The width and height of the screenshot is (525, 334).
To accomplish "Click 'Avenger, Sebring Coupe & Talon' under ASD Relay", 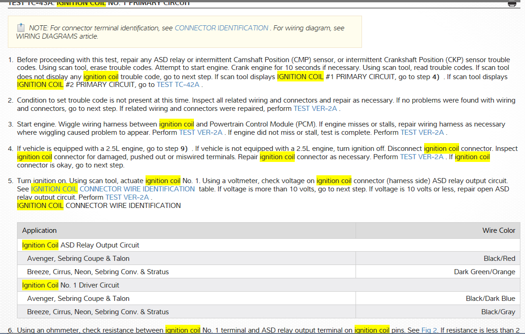I will (78, 259).
